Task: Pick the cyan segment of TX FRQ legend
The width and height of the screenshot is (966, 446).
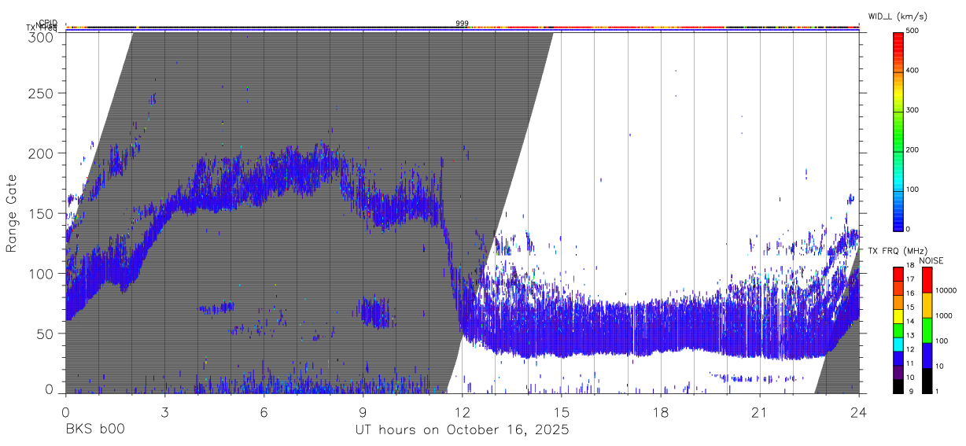Action: pyautogui.click(x=898, y=345)
